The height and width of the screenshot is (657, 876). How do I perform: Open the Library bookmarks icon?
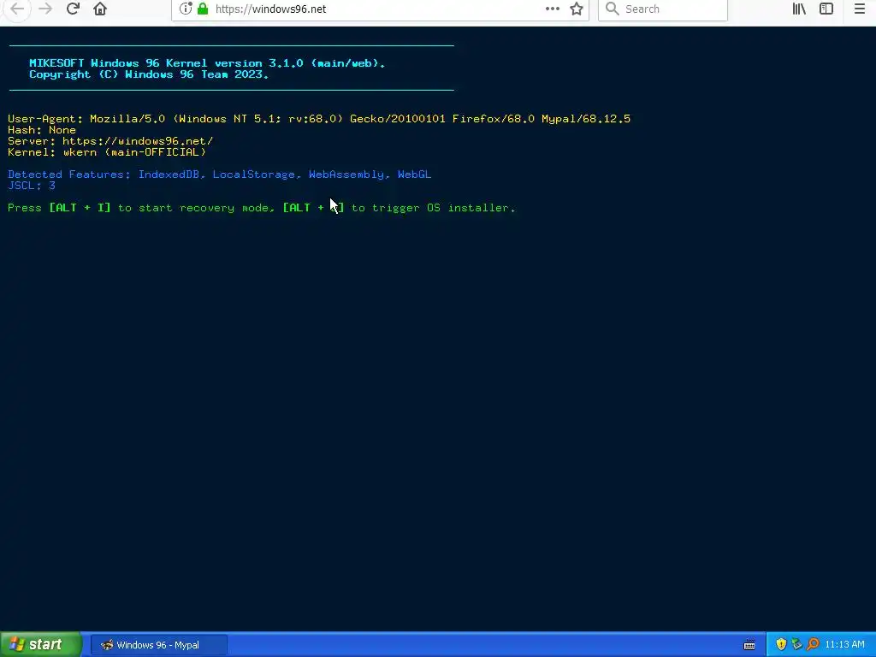point(799,9)
